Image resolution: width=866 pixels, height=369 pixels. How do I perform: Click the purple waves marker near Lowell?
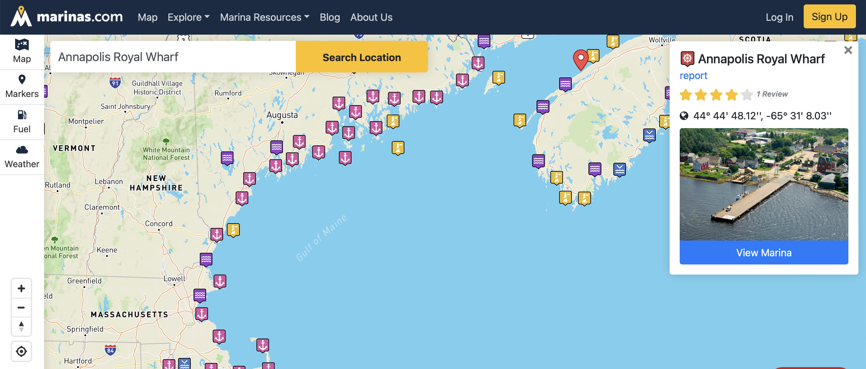[x=206, y=260]
